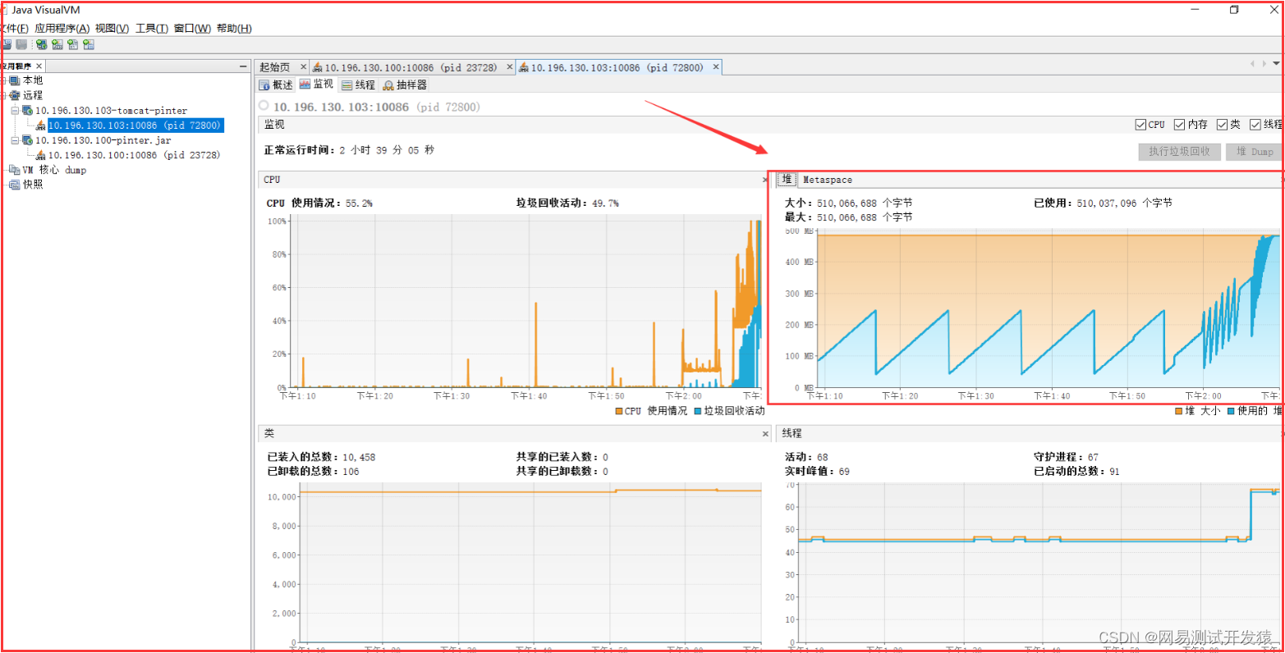Click the 本地 computer icon in the tree
Viewport: 1285px width, 653px height.
click(x=14, y=80)
